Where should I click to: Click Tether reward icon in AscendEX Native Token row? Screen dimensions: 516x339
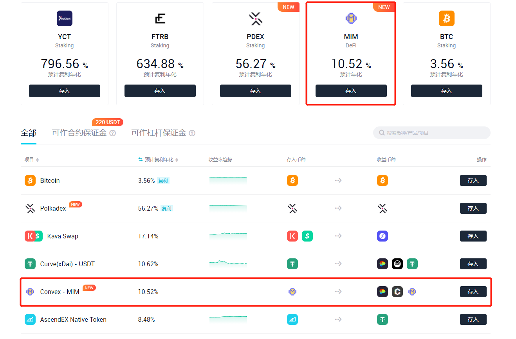coord(382,319)
